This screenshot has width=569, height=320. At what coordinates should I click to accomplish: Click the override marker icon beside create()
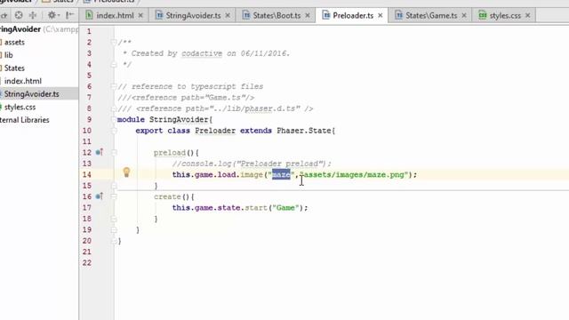click(99, 196)
